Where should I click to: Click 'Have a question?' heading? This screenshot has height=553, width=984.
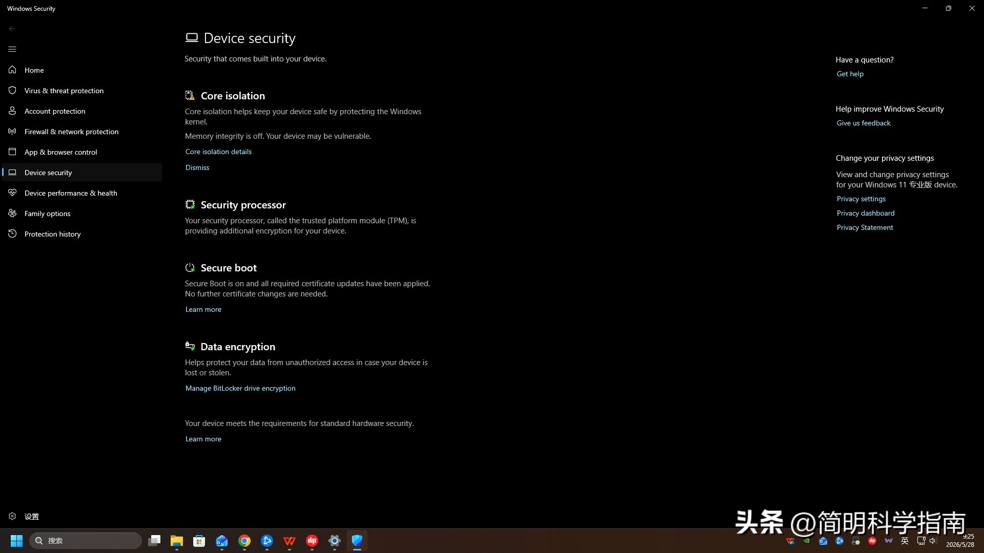(x=865, y=60)
